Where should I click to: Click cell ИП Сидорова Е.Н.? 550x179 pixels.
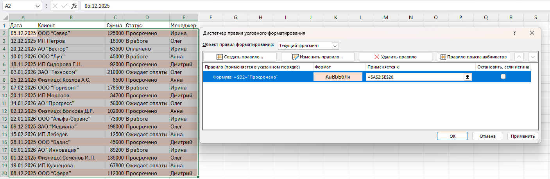point(71,64)
